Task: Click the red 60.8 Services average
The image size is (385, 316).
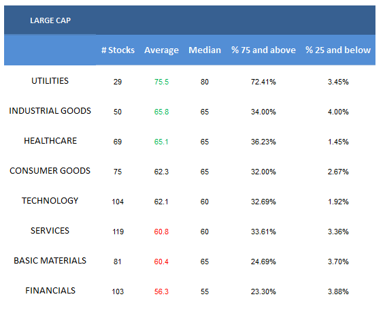Action: point(161,232)
